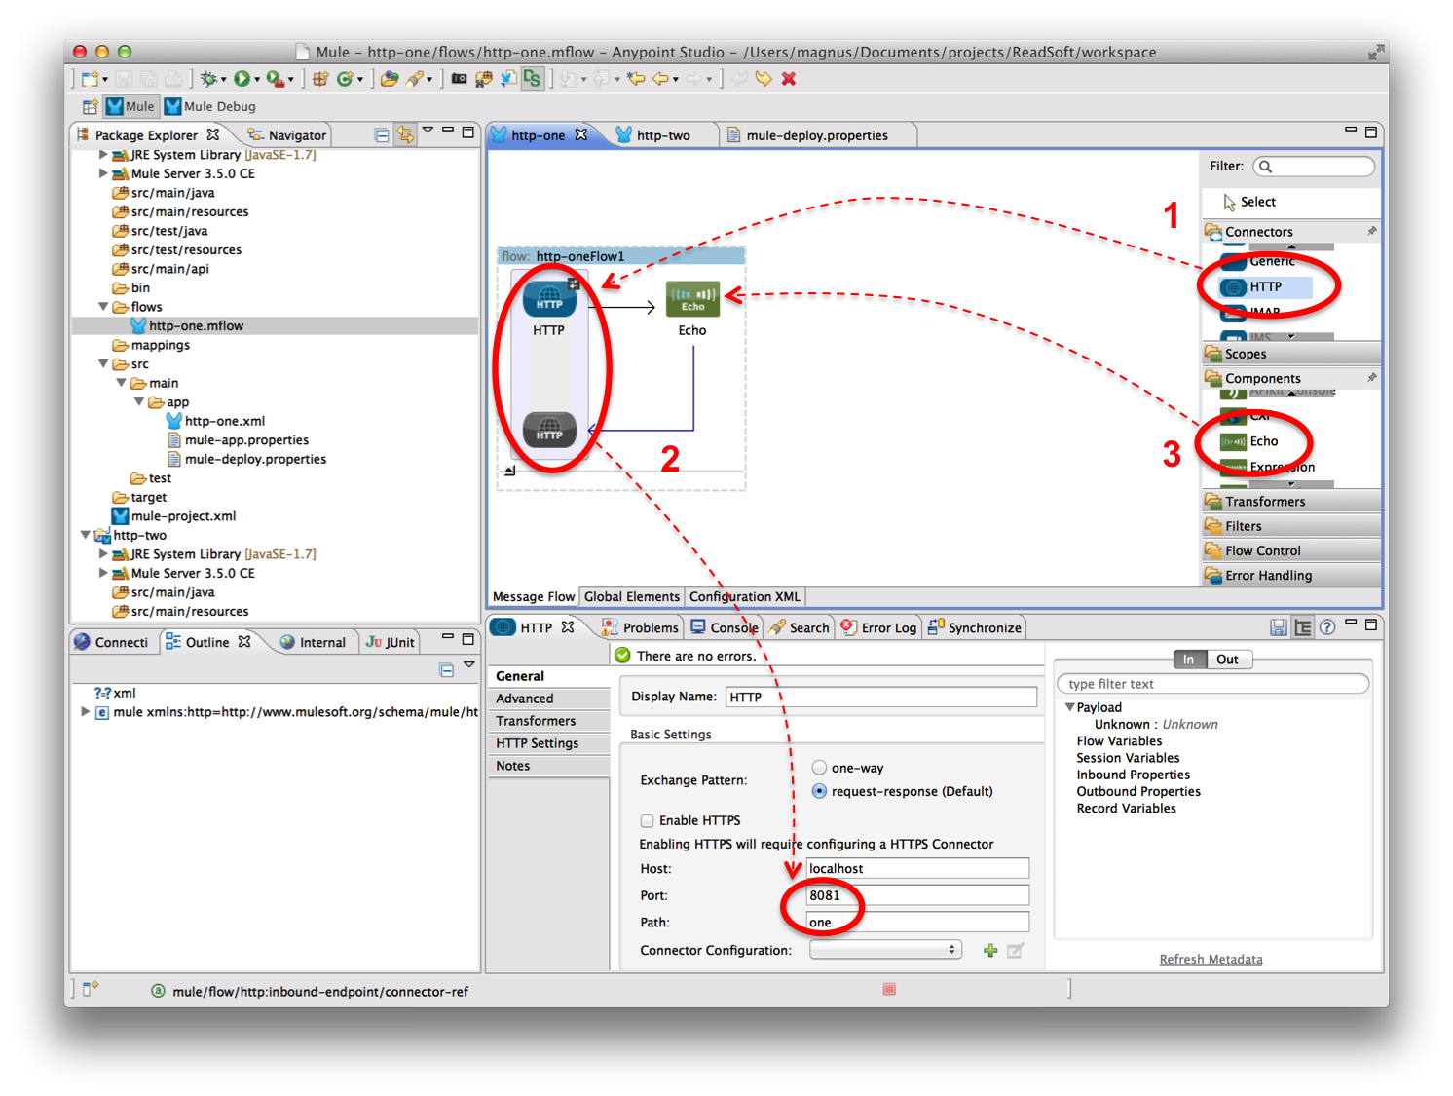The width and height of the screenshot is (1453, 1096).
Task: Click the HTTP inbound endpoint on the canvas
Action: [x=549, y=299]
